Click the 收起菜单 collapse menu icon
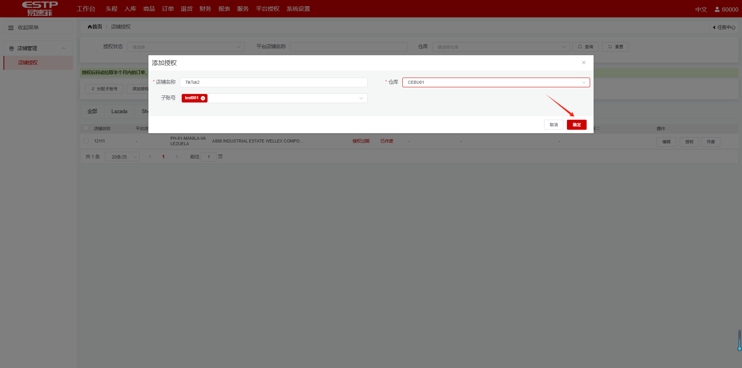This screenshot has height=368, width=742. [x=11, y=28]
